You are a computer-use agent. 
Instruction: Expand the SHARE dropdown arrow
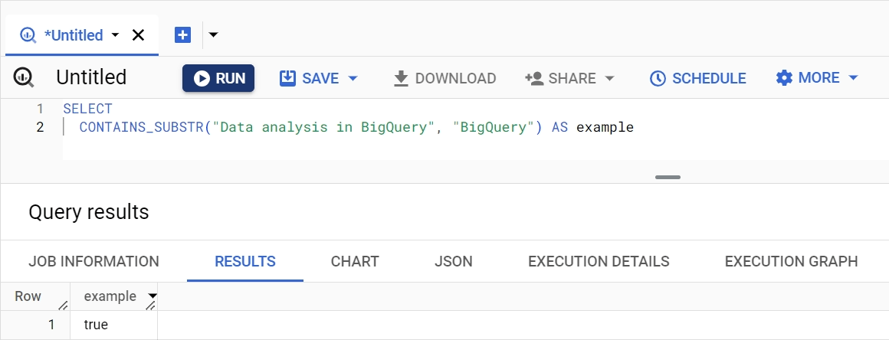tap(609, 78)
